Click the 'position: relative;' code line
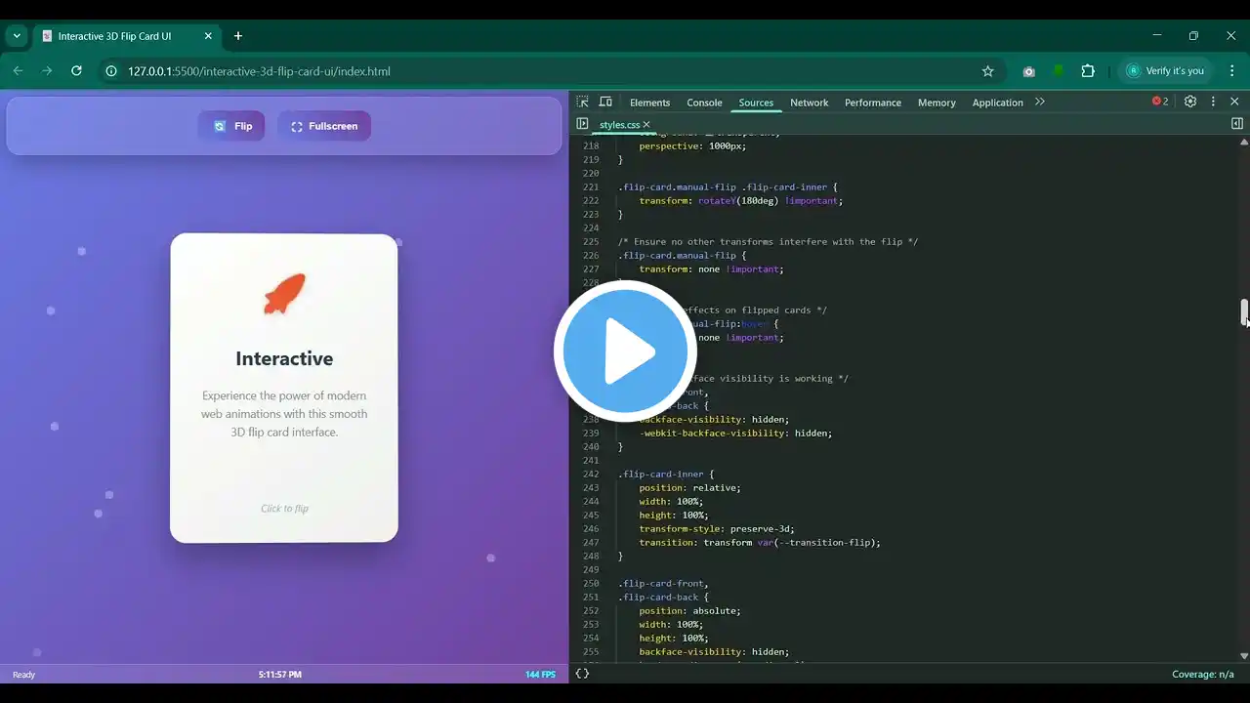Screen dimensions: 1250x703 [x=690, y=488]
